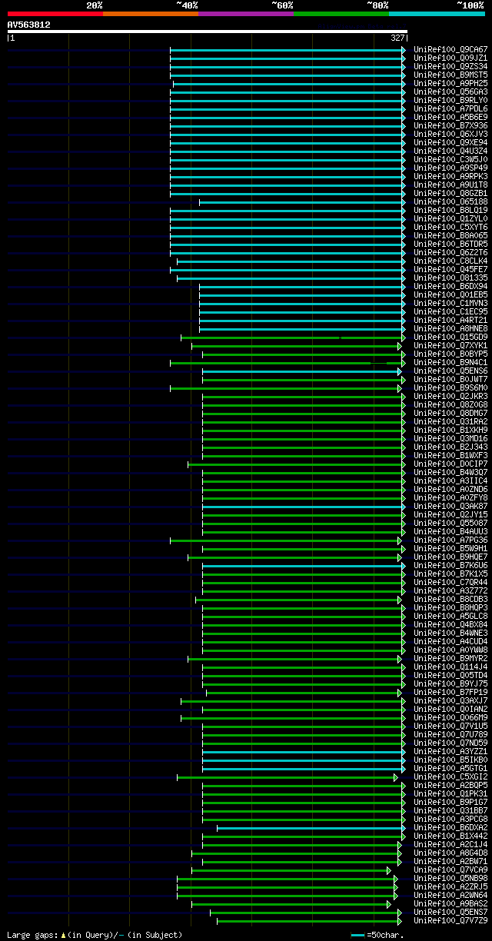The image size is (492, 941).
Task: Open hit UniRef100_B9MST5
Action: (x=450, y=75)
